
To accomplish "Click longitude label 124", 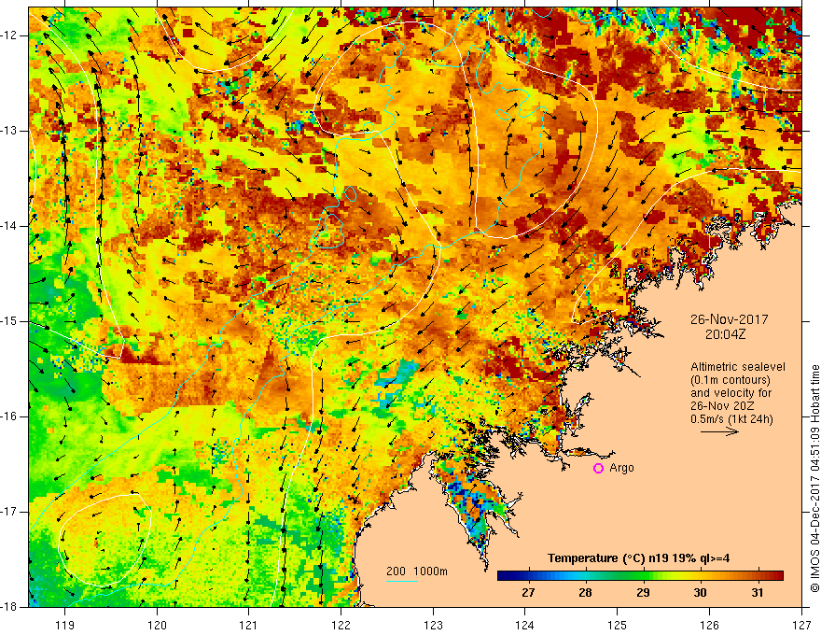I will [x=525, y=625].
